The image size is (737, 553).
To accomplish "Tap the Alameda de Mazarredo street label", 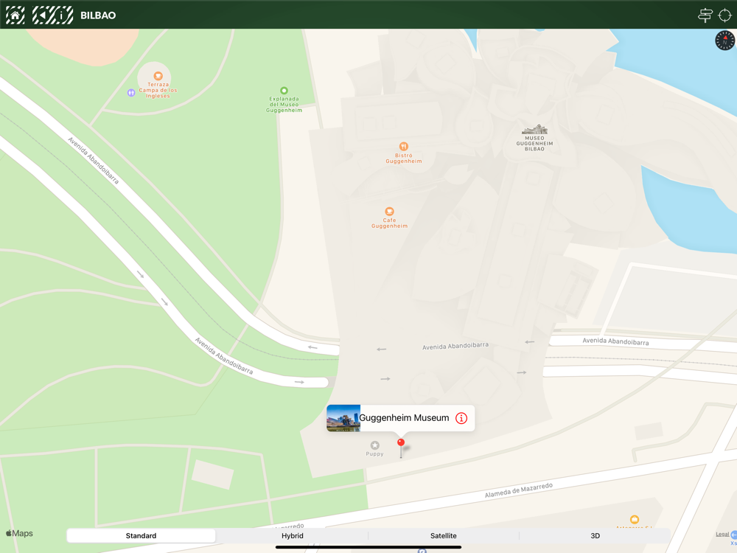I will click(x=519, y=490).
